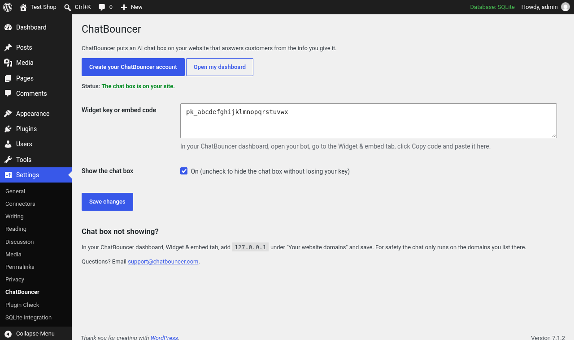Open the Pages menu item

[36, 78]
